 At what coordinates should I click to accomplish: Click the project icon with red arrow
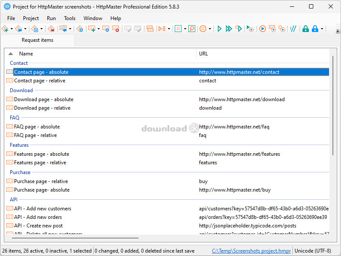click(x=51, y=29)
